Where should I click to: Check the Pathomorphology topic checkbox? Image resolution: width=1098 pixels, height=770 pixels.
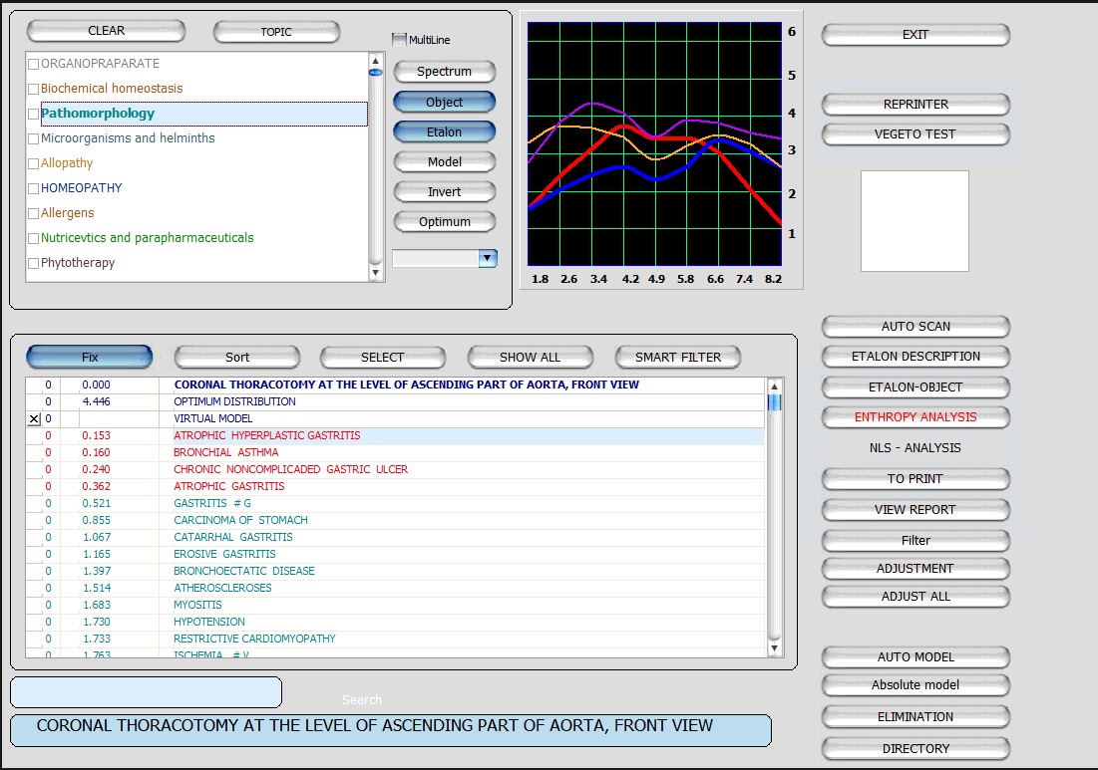[34, 115]
